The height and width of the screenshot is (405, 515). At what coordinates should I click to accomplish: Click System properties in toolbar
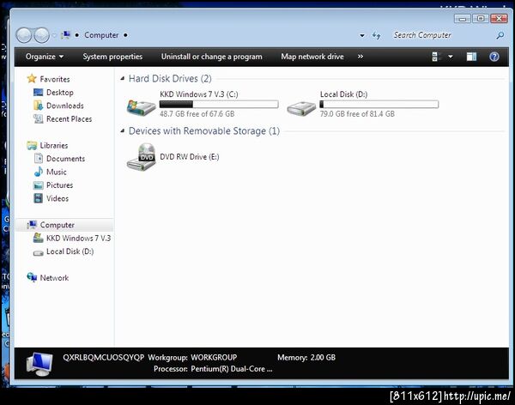pos(112,57)
